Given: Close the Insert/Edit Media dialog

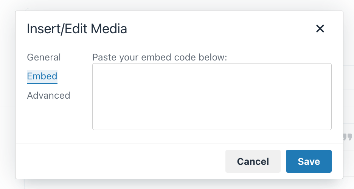Looking at the screenshot, I should click(x=320, y=29).
